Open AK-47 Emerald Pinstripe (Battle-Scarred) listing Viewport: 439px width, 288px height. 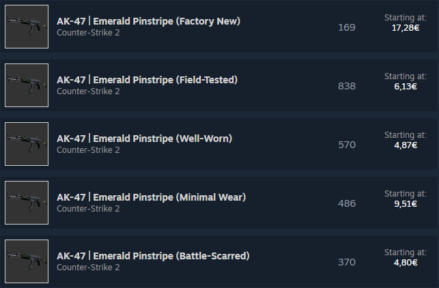click(x=153, y=256)
